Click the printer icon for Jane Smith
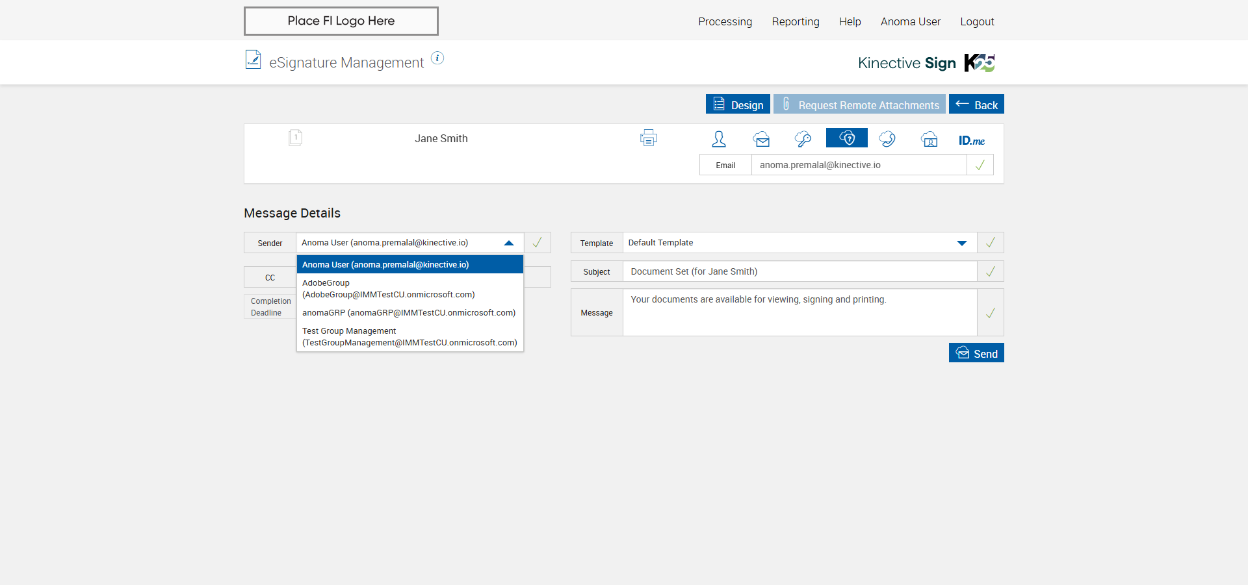The width and height of the screenshot is (1248, 585). 648,138
